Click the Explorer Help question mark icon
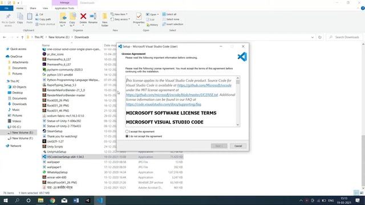This screenshot has width=365, height=205. (363, 8)
